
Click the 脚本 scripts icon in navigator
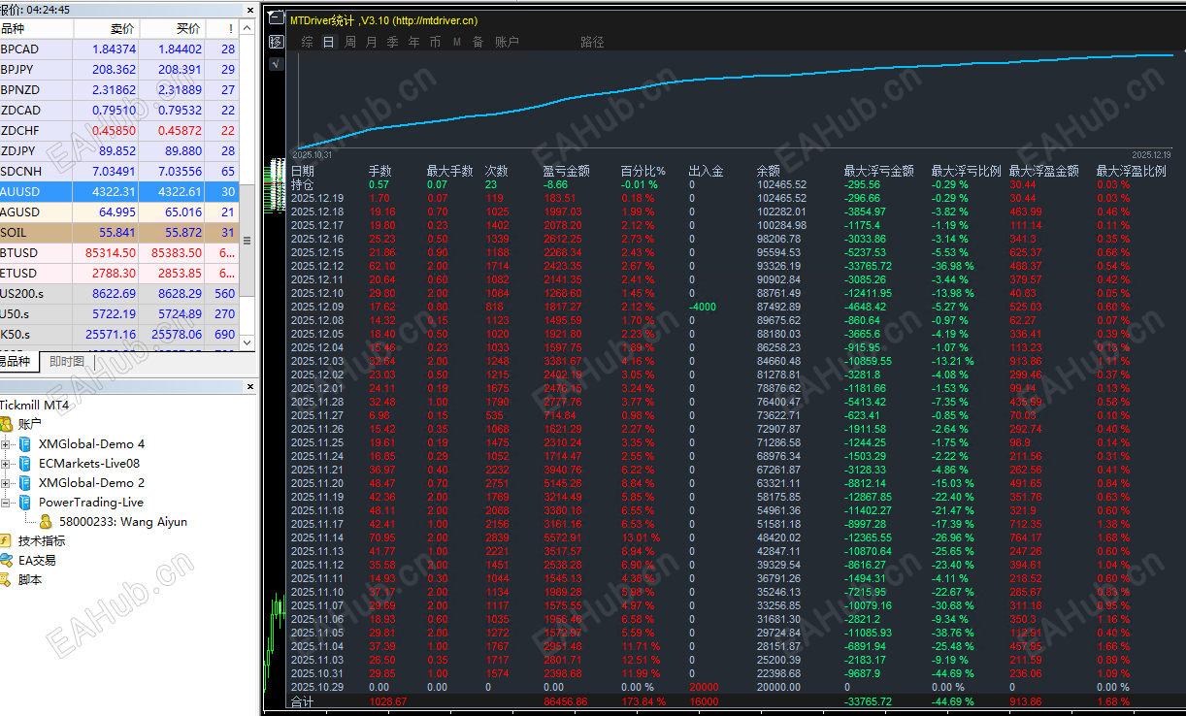point(7,579)
